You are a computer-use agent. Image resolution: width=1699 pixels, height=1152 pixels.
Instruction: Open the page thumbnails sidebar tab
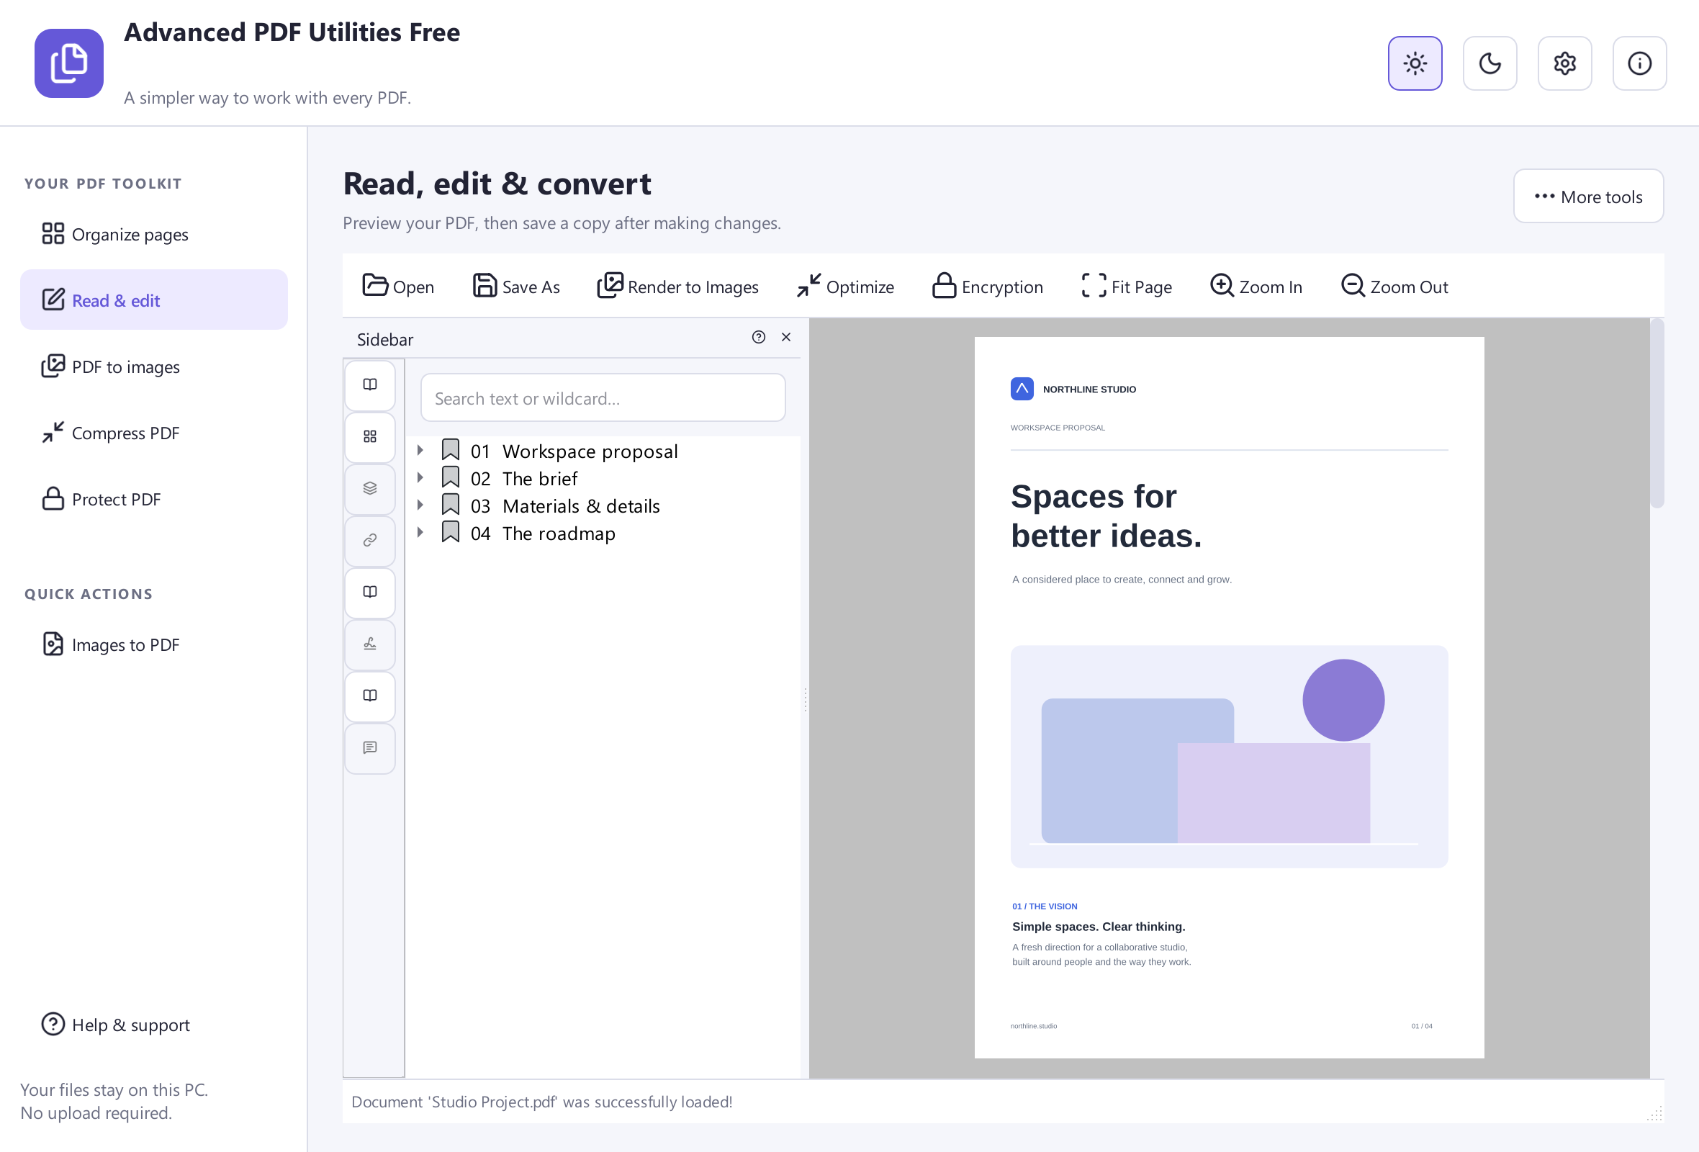point(370,436)
